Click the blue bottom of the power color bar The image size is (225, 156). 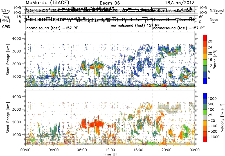(205, 81)
